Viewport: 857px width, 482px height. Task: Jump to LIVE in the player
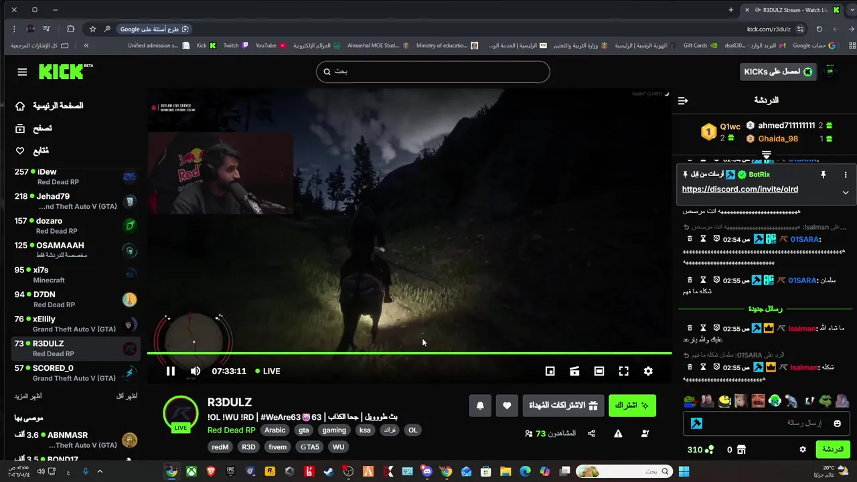(266, 371)
